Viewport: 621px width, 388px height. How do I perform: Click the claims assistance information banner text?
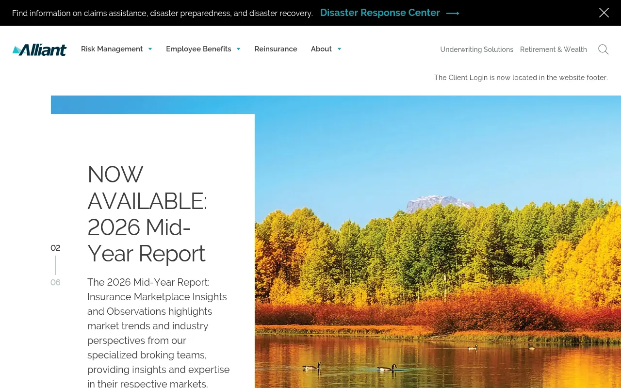point(163,13)
